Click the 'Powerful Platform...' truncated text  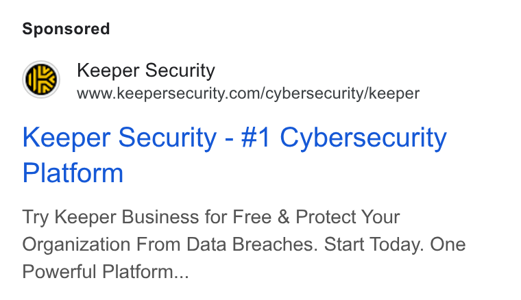point(106,272)
